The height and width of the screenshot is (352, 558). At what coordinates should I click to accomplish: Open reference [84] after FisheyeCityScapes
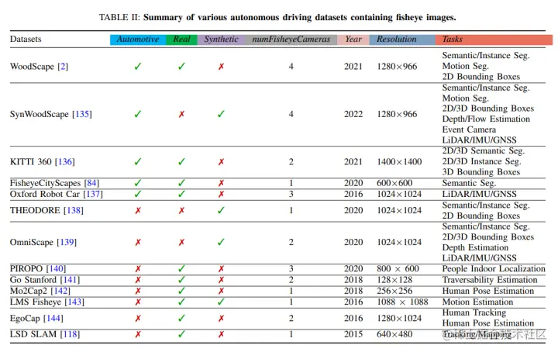(x=91, y=183)
